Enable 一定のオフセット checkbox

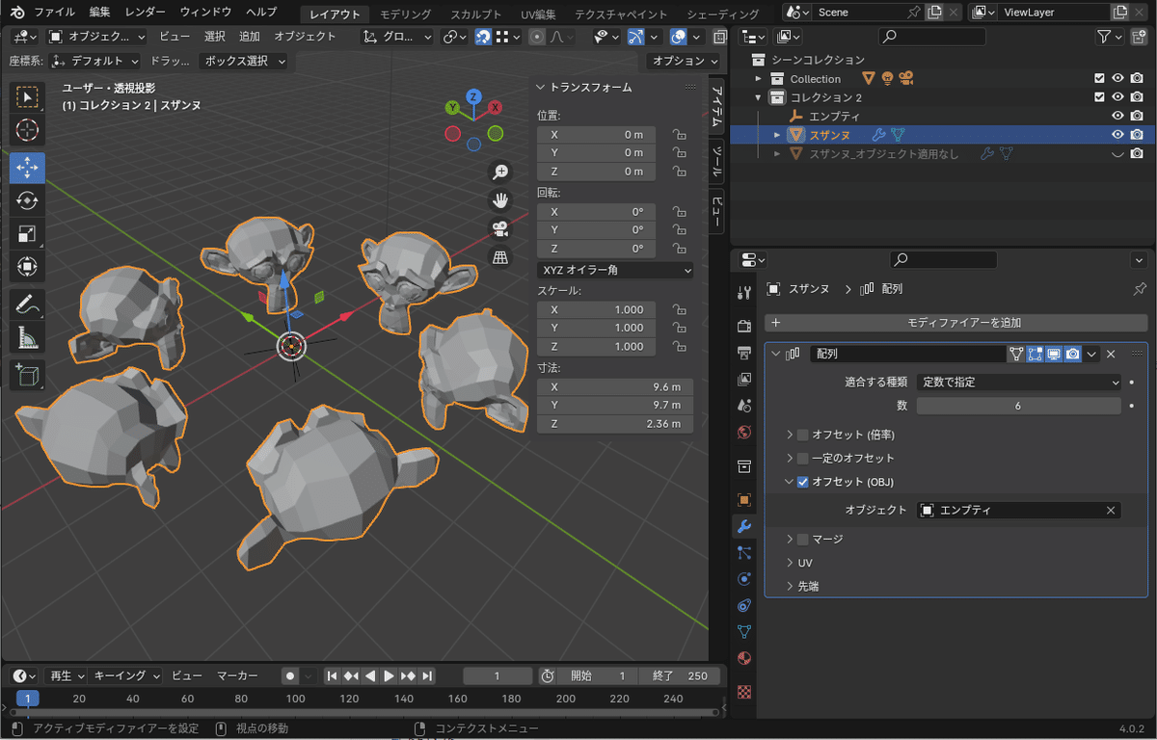pos(802,459)
